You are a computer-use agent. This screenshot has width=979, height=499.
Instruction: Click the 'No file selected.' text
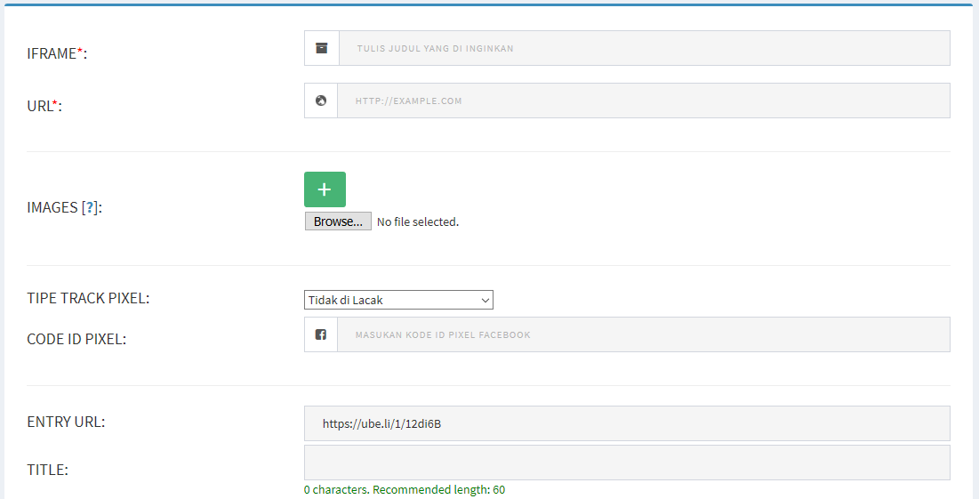point(418,221)
